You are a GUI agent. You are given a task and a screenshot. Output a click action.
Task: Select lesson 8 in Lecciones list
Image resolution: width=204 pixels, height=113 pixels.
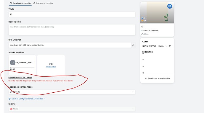click(143, 66)
